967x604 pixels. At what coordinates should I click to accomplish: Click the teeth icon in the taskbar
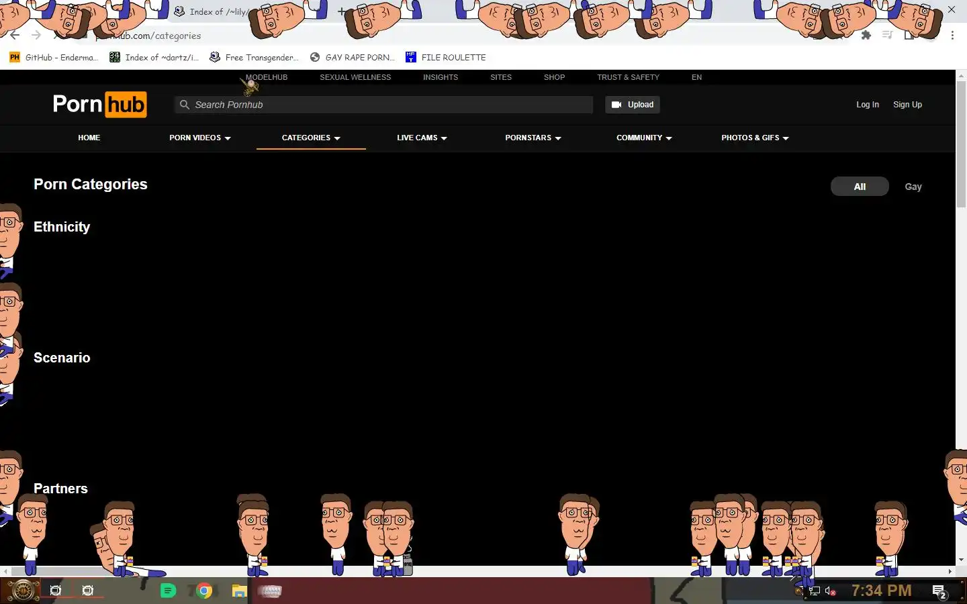270,591
